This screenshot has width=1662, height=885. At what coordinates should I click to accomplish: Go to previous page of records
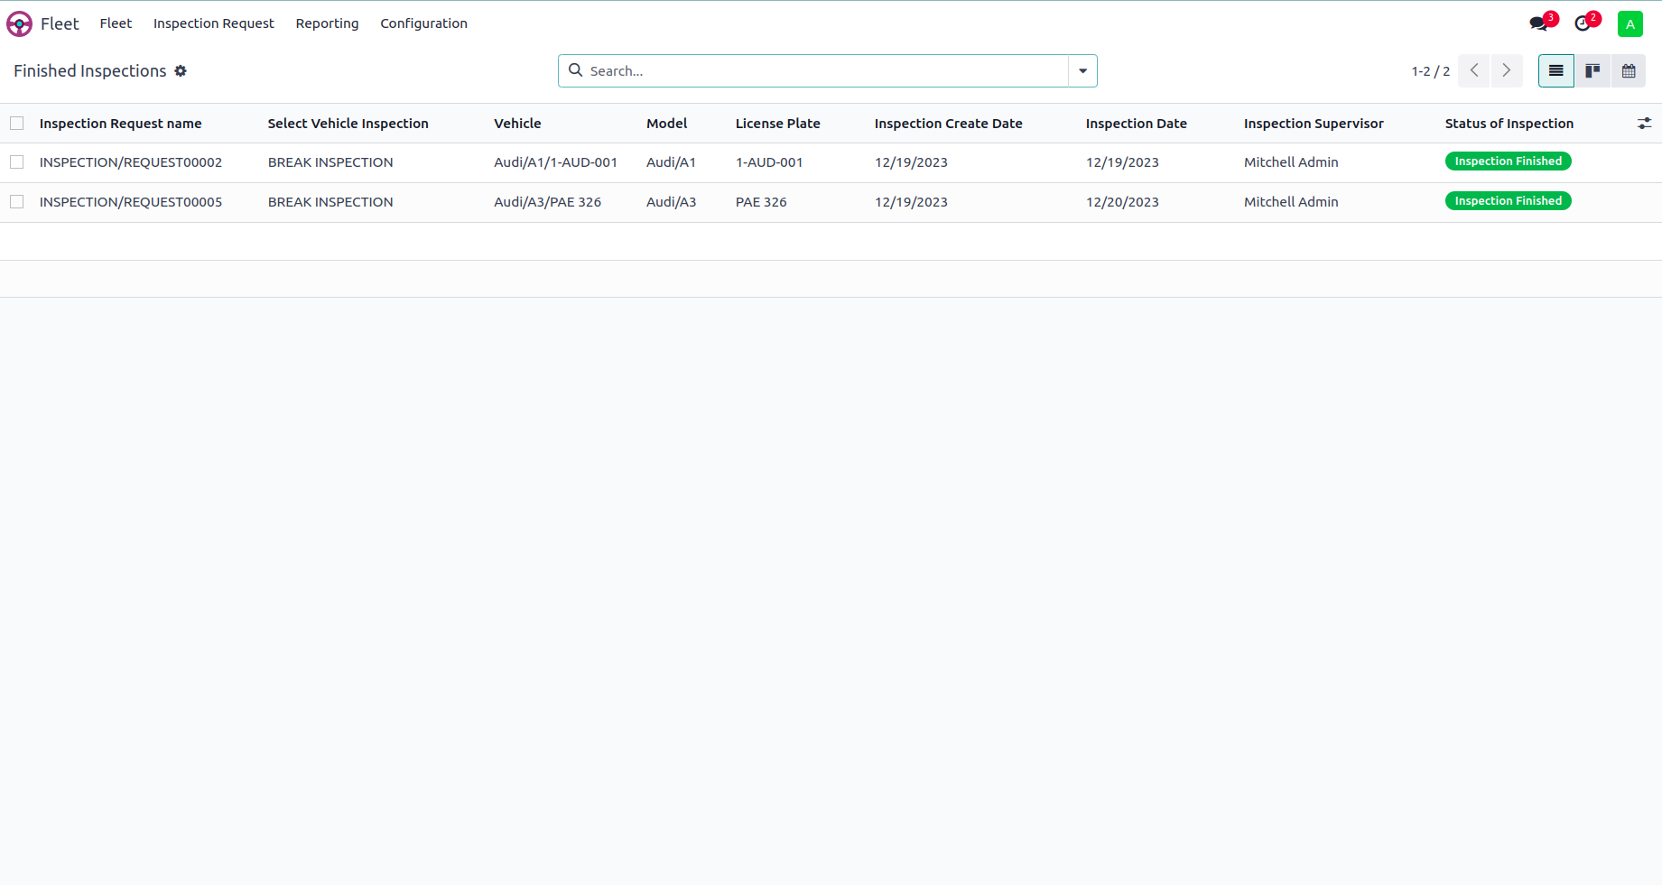(x=1474, y=71)
